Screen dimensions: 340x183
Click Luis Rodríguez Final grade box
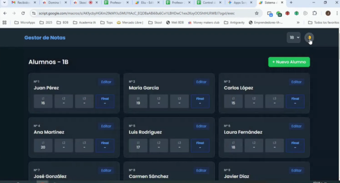(x=200, y=146)
